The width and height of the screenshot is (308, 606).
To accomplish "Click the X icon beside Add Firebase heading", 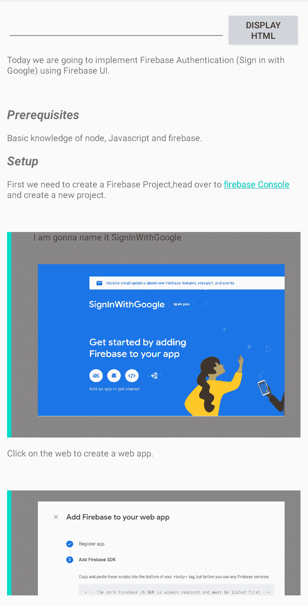I will [x=56, y=517].
